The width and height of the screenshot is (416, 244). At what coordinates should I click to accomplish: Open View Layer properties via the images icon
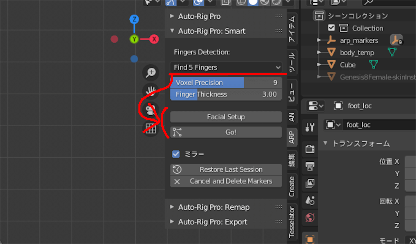coord(309,184)
